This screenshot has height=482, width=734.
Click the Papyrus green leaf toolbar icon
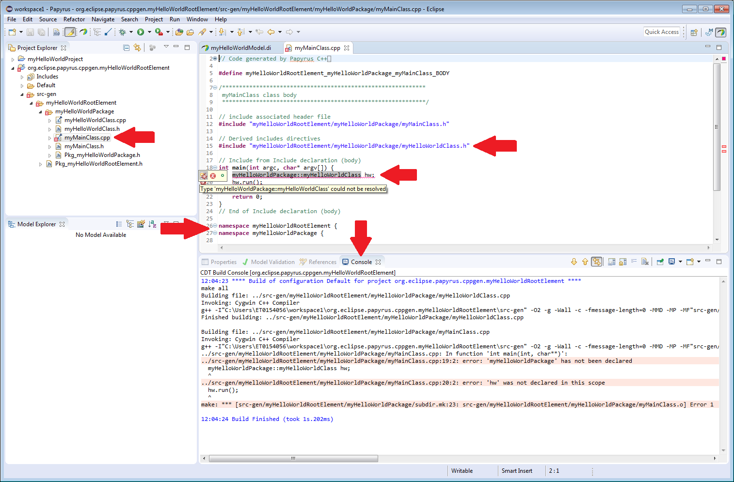click(83, 32)
